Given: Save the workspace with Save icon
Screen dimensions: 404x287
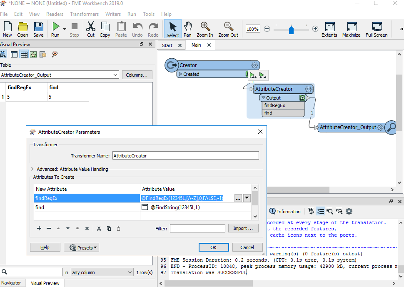Looking at the screenshot, I should [38, 30].
